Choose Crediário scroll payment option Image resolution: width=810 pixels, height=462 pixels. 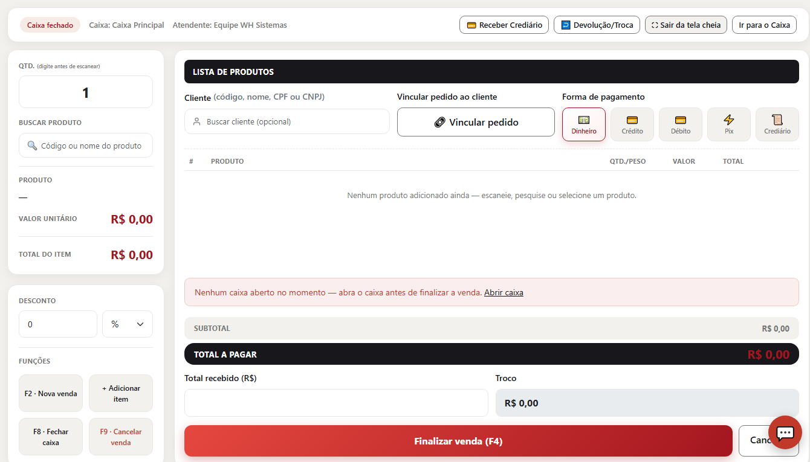pyautogui.click(x=777, y=124)
